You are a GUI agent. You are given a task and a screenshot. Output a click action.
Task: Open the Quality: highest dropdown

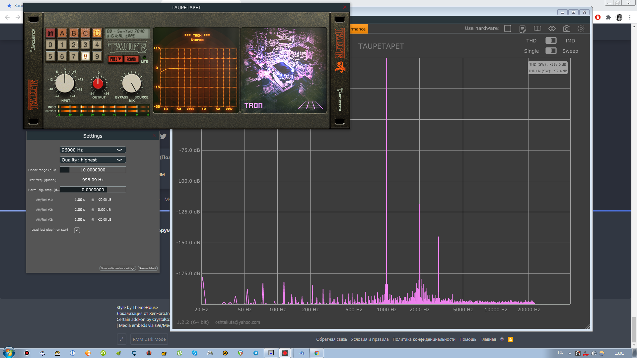93,160
